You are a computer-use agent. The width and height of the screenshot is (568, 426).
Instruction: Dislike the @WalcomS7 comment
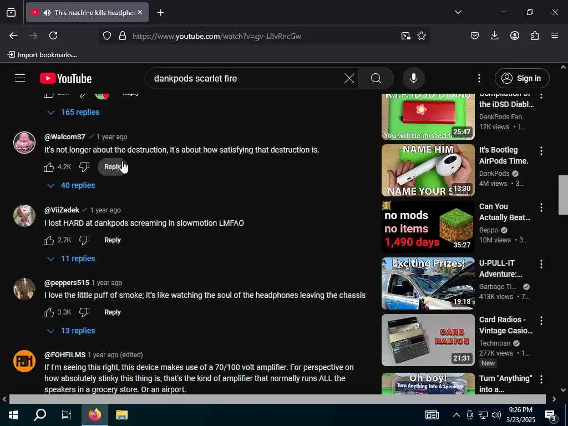click(84, 167)
